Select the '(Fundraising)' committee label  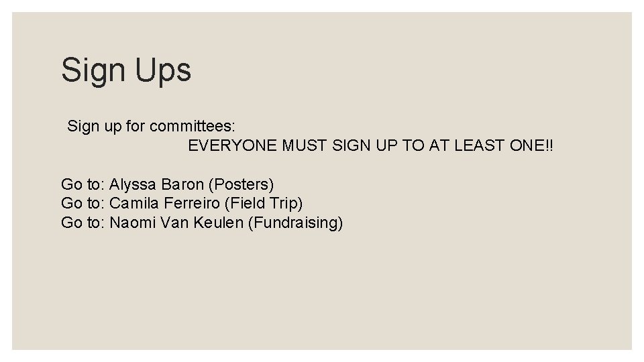click(295, 223)
